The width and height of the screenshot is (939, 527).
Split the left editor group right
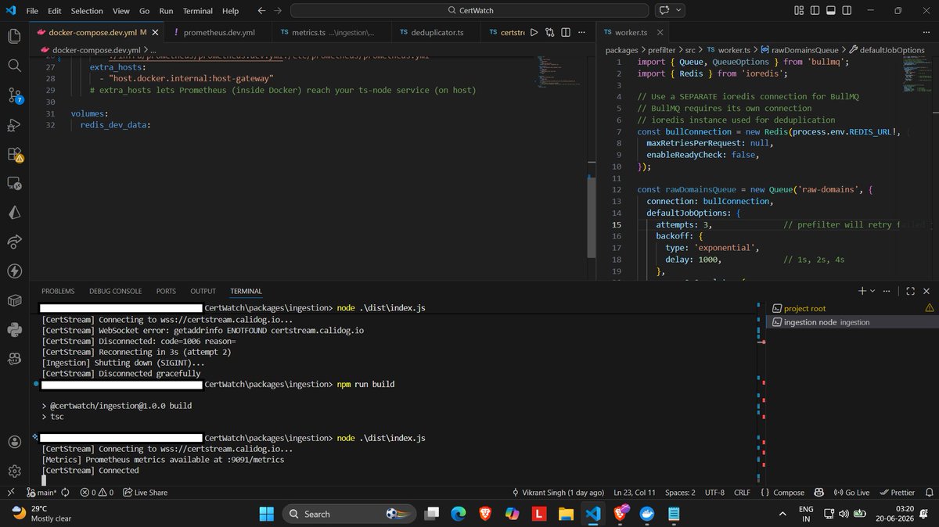click(565, 33)
